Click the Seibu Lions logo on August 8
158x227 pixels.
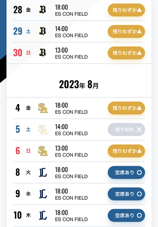pos(43,172)
